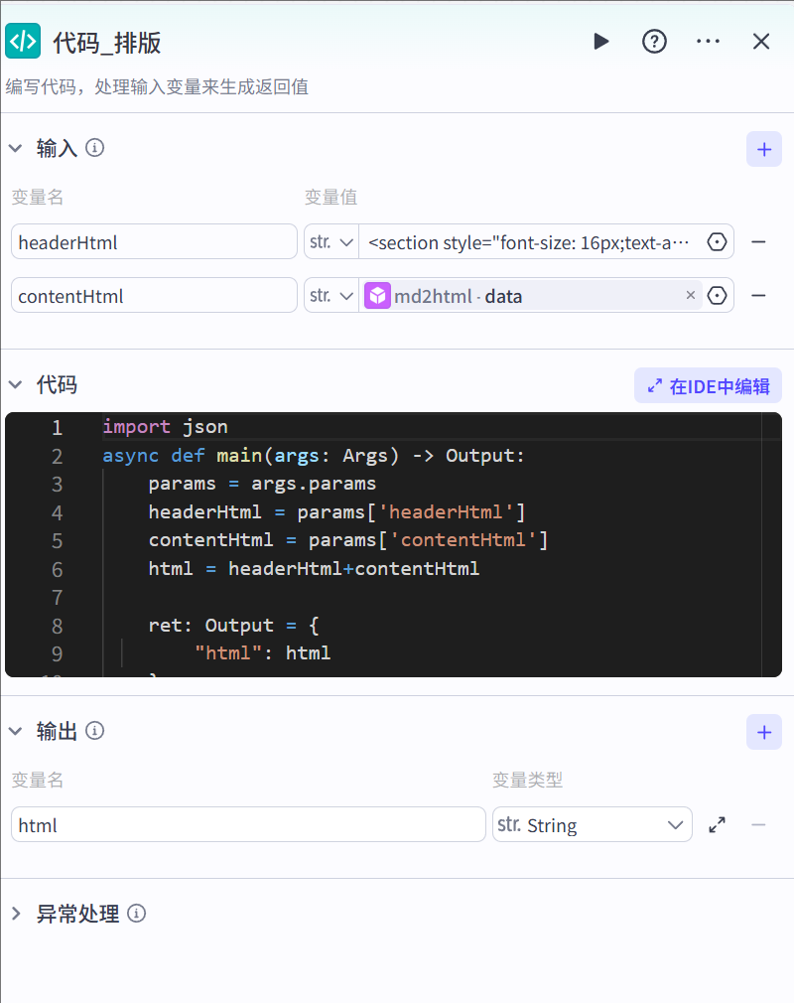
Task: Add a new input variable with the plus button
Action: [763, 148]
